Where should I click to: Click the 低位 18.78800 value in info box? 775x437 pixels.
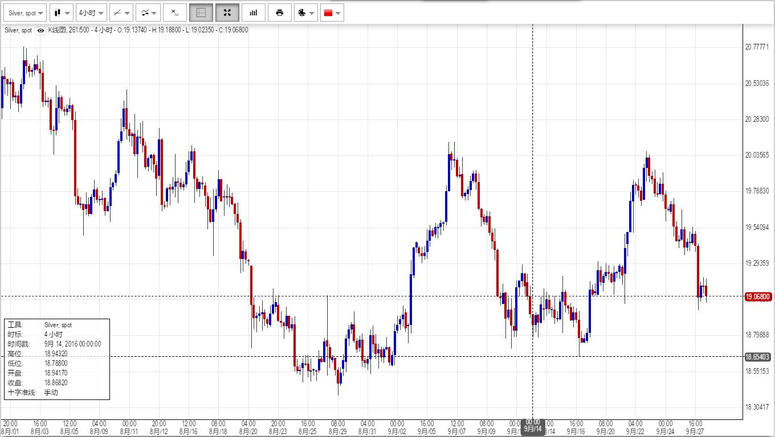coord(56,363)
